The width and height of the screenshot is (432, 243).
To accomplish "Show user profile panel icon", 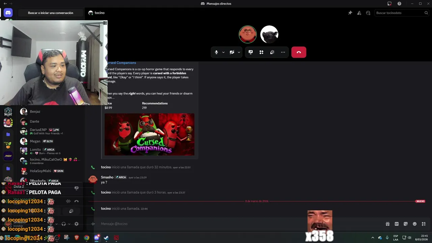I will 368,13.
